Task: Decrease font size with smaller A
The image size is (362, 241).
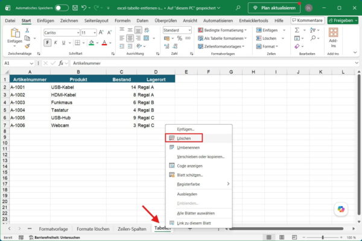Action: point(109,33)
